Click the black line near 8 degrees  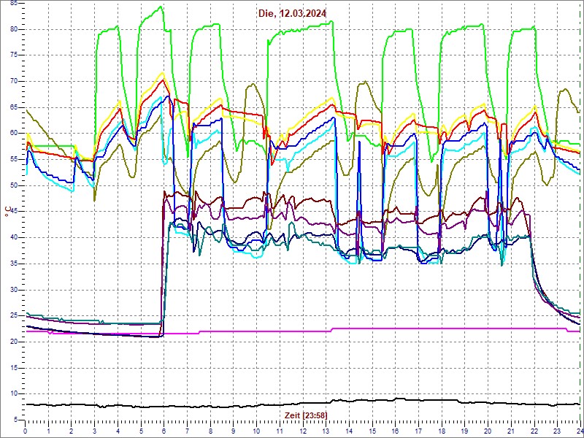[x=219, y=407]
